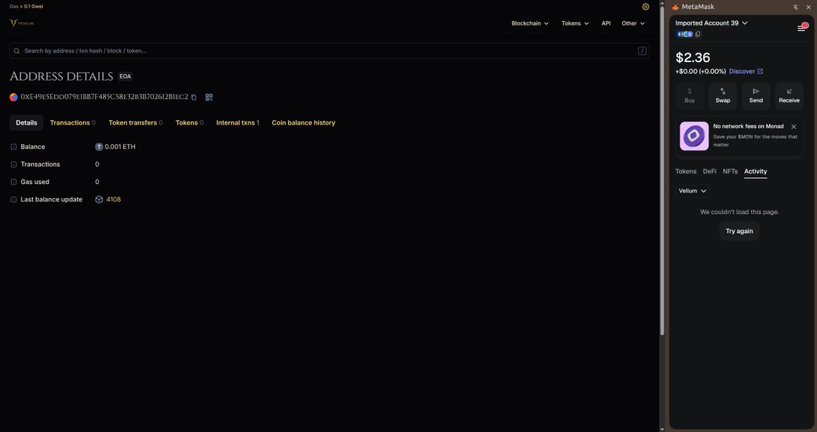The width and height of the screenshot is (817, 432).
Task: Switch to MetaMask DeFi tab
Action: (709, 172)
